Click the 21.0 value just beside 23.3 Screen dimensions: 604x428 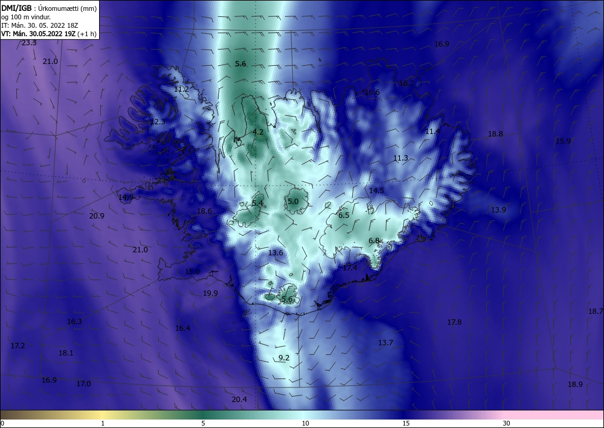coord(50,61)
